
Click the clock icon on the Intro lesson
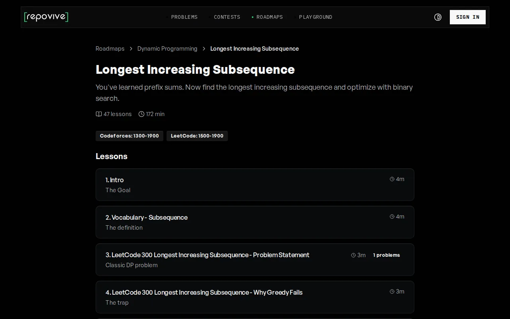392,179
